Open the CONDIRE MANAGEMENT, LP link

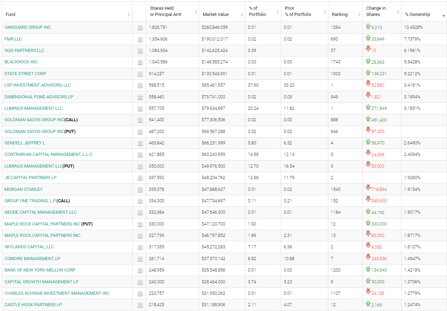coord(33,259)
